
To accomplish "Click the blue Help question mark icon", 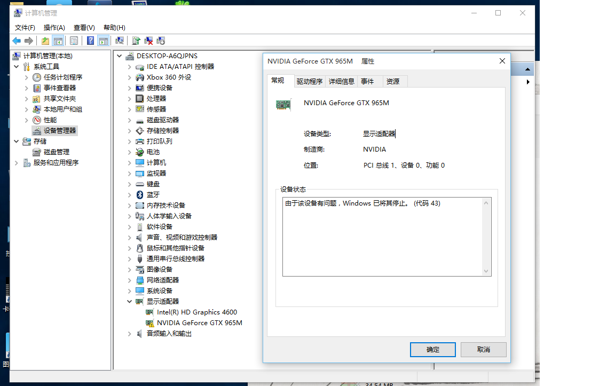I will [x=90, y=41].
